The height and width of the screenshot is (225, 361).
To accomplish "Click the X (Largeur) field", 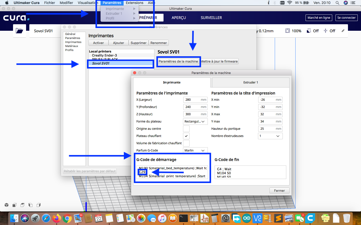I will (x=195, y=100).
